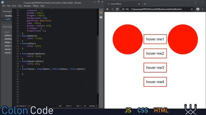Open the CSS language mode dropdown

pyautogui.click(x=79, y=106)
